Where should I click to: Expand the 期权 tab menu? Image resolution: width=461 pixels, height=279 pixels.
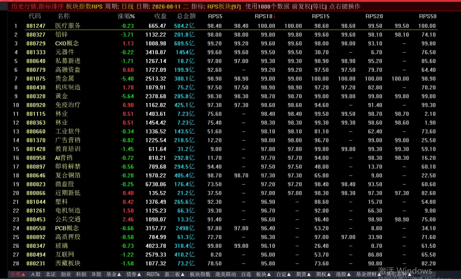point(324,274)
